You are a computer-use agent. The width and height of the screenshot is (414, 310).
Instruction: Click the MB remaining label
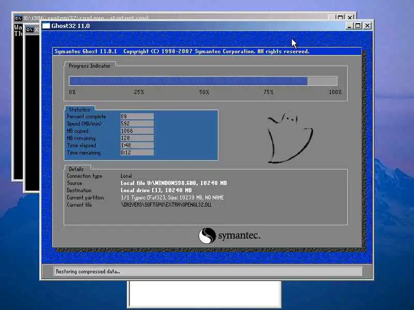pos(81,138)
